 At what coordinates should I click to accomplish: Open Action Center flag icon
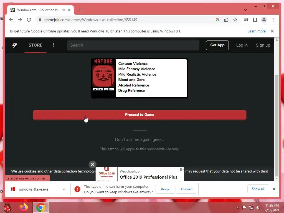coord(244,207)
